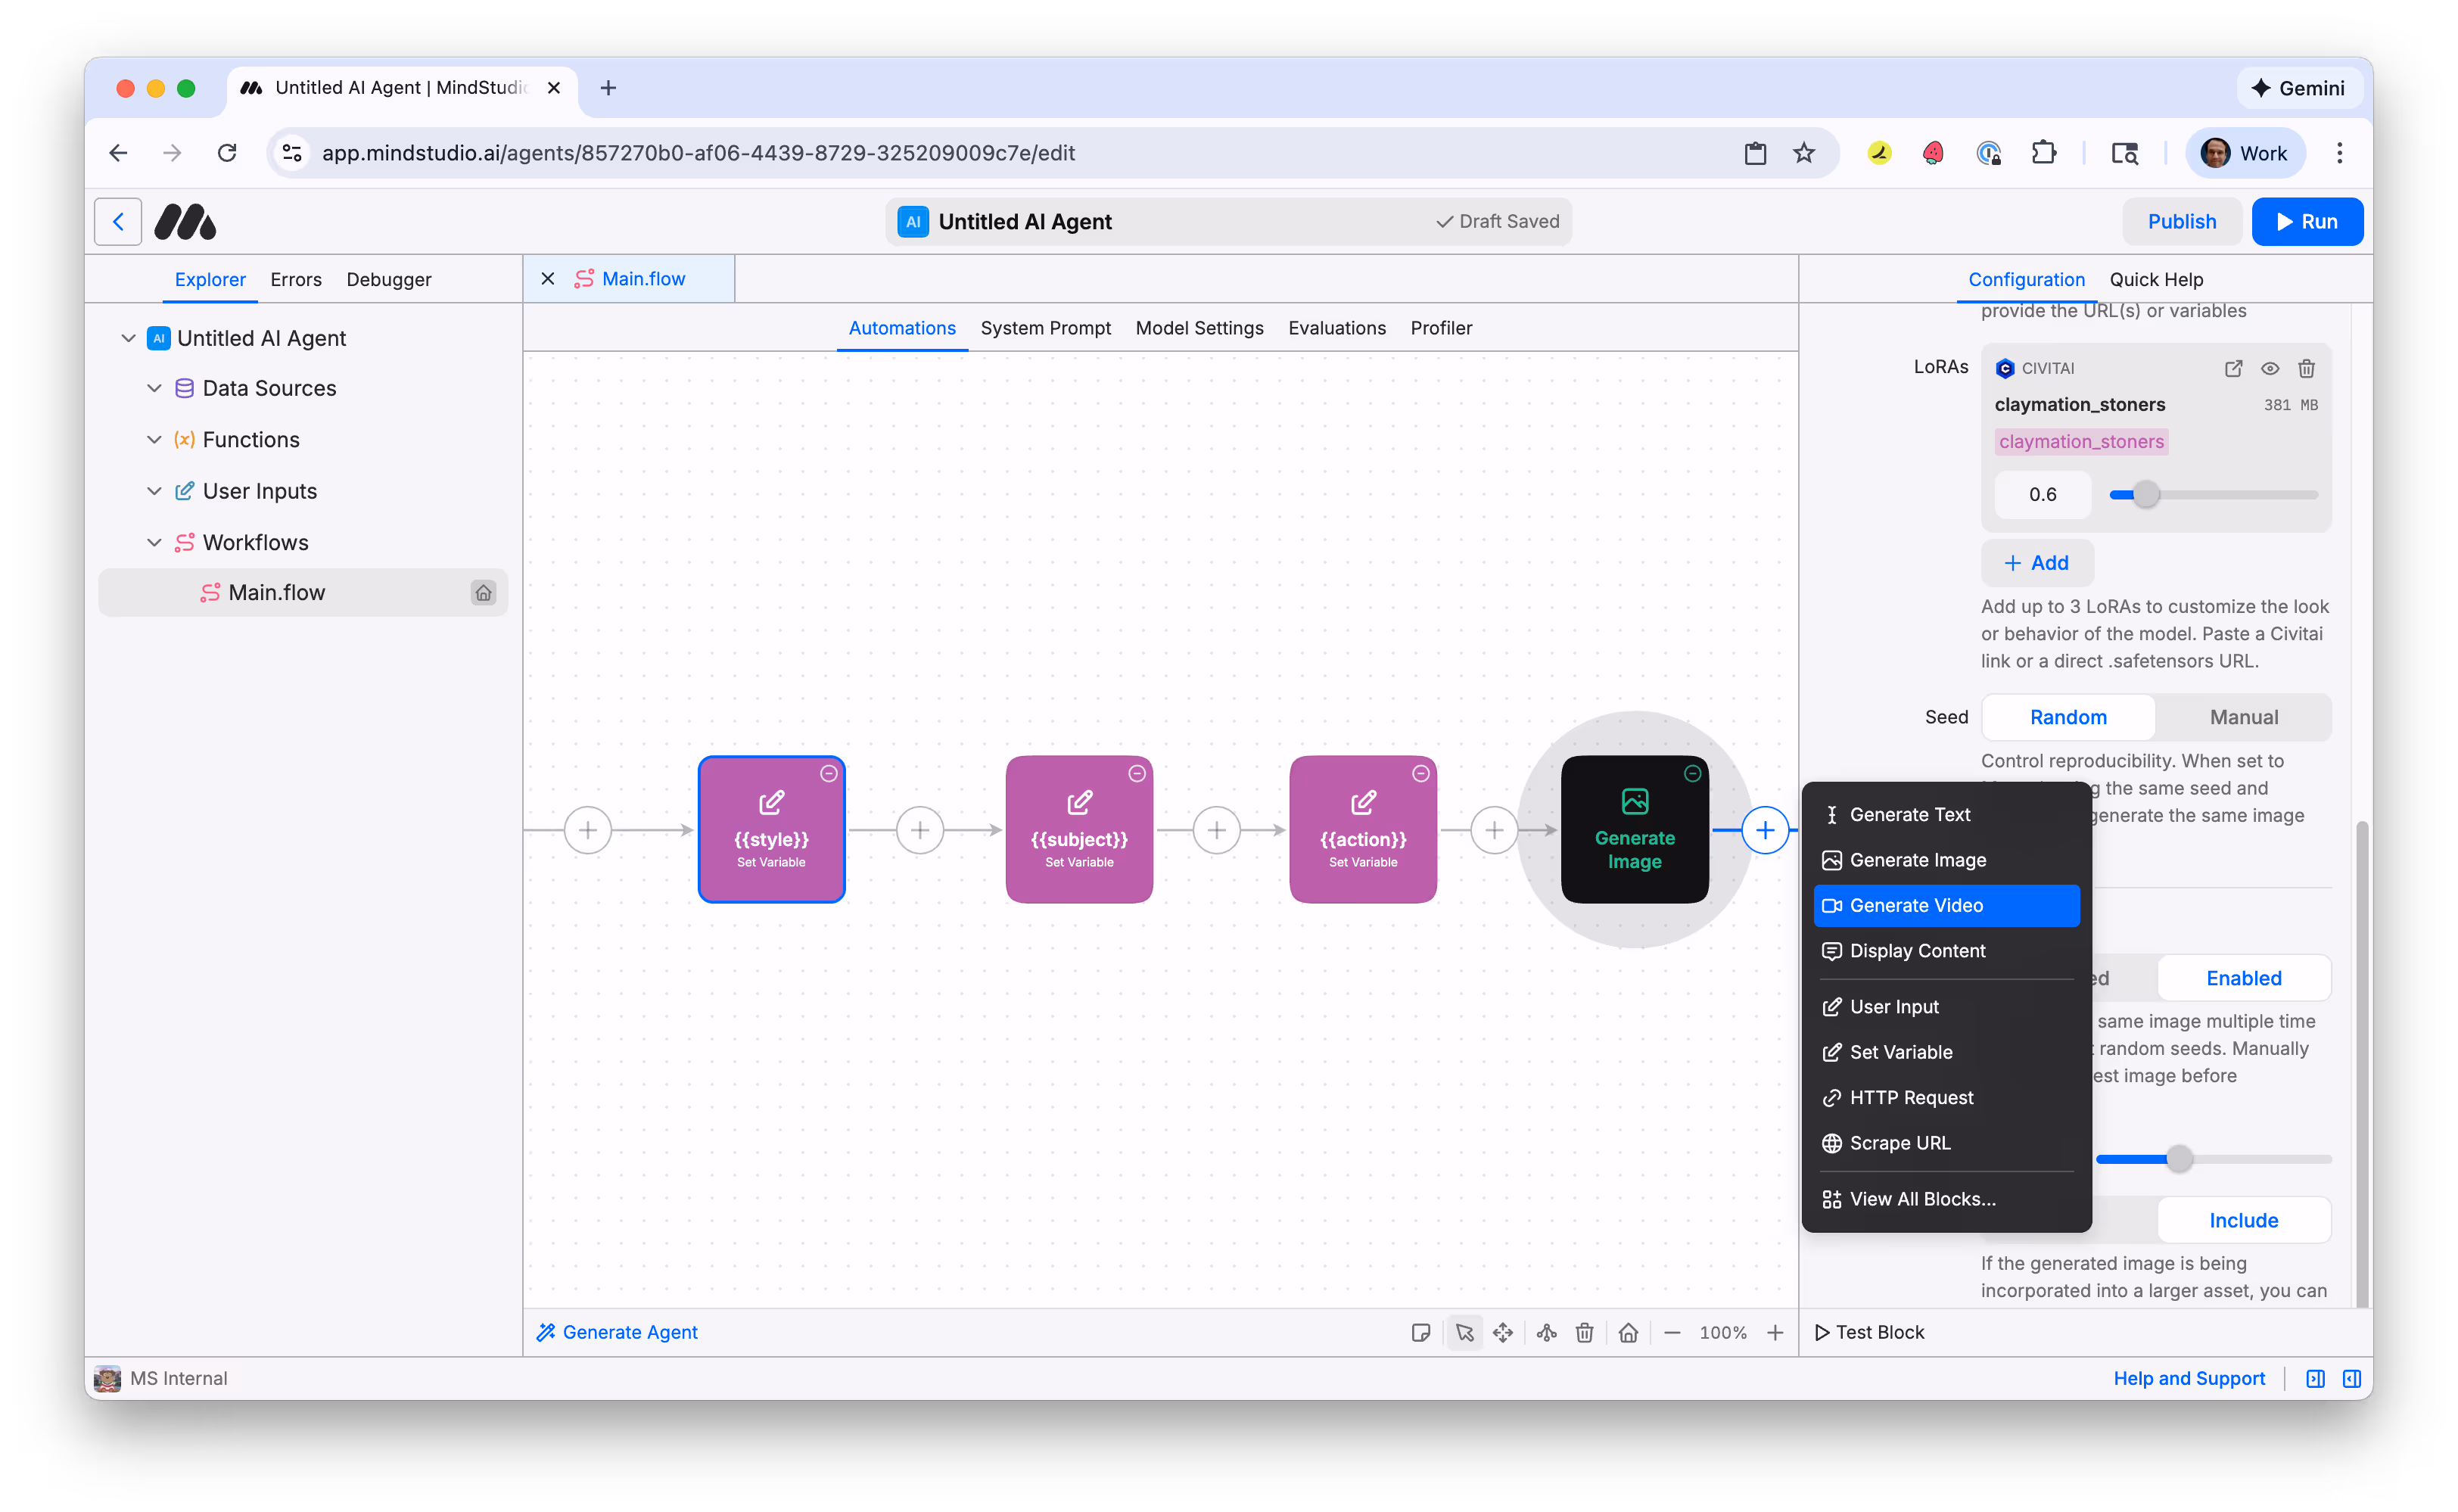Delete the claymation_stoners LoRA
This screenshot has height=1512, width=2458.
[x=2307, y=368]
